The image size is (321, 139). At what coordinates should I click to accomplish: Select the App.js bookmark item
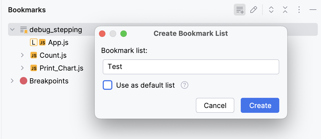56,43
